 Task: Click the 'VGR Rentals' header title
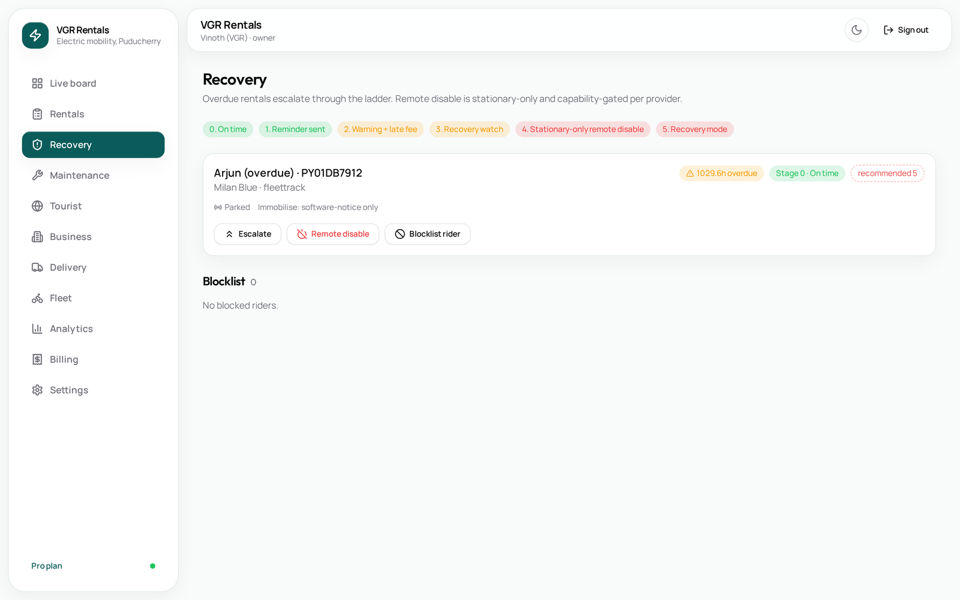click(x=231, y=25)
